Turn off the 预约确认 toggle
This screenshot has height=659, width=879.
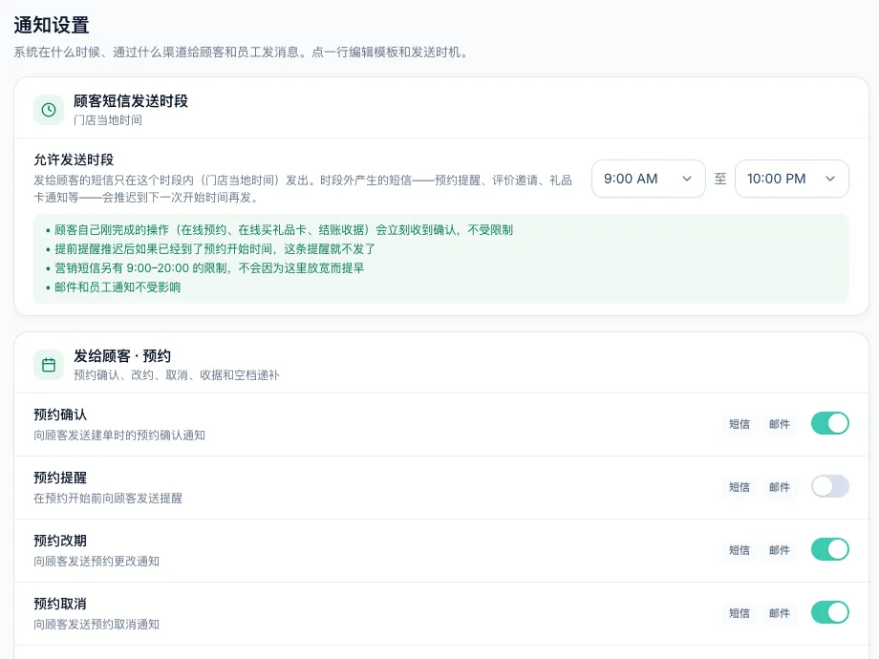[829, 423]
